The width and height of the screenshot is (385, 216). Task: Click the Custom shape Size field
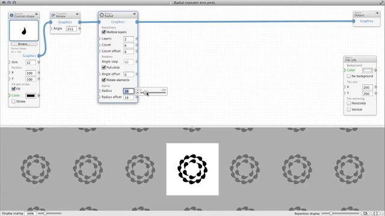click(x=31, y=62)
